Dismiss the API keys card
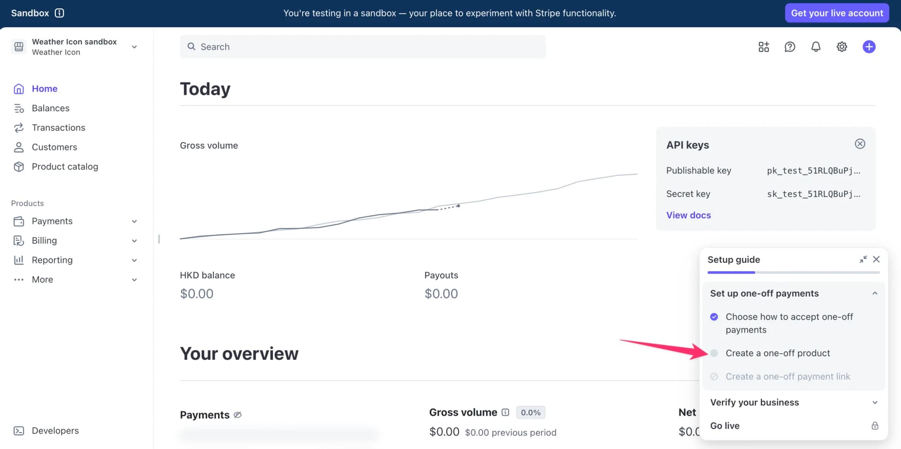 click(x=860, y=144)
